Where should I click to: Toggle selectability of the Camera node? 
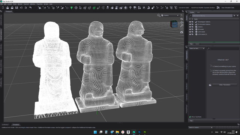(x=193, y=27)
